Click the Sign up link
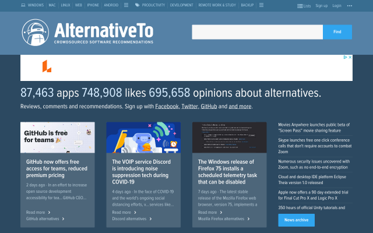This screenshot has width=373, height=233. click(321, 6)
